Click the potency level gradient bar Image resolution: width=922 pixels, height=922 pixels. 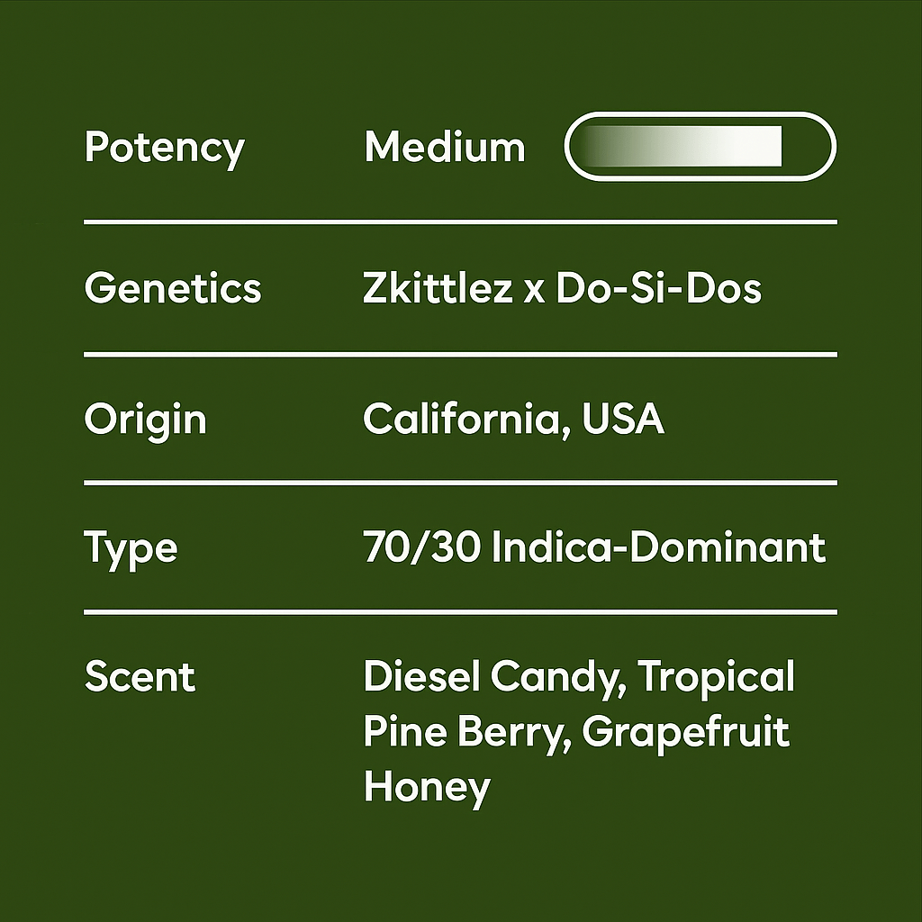[700, 147]
